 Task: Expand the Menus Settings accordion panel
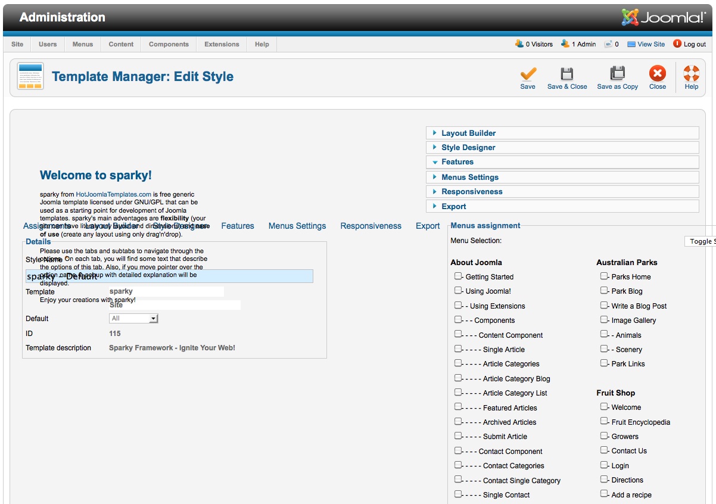pos(562,177)
